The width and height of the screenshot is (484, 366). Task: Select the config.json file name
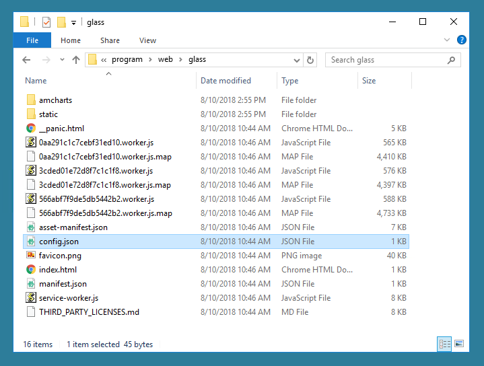(59, 242)
